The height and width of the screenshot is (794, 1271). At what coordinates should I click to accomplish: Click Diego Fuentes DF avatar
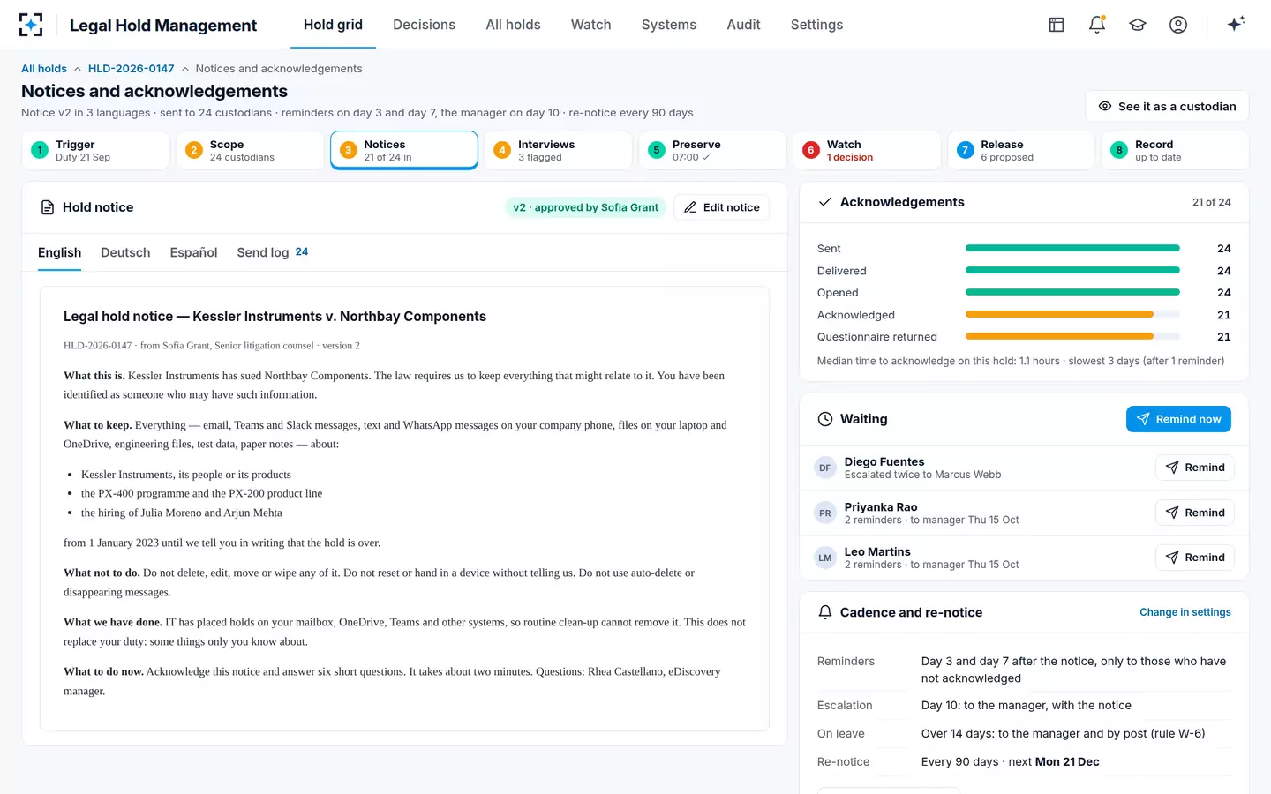pos(825,468)
